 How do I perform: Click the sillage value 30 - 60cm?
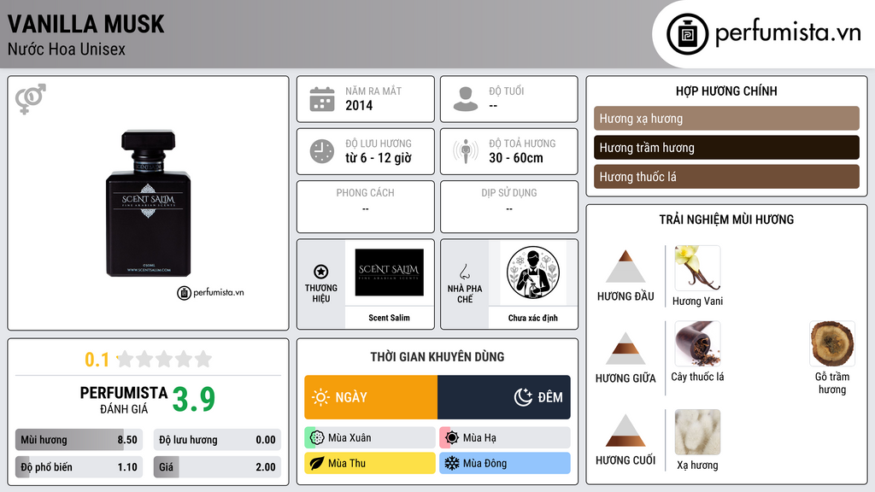point(516,158)
